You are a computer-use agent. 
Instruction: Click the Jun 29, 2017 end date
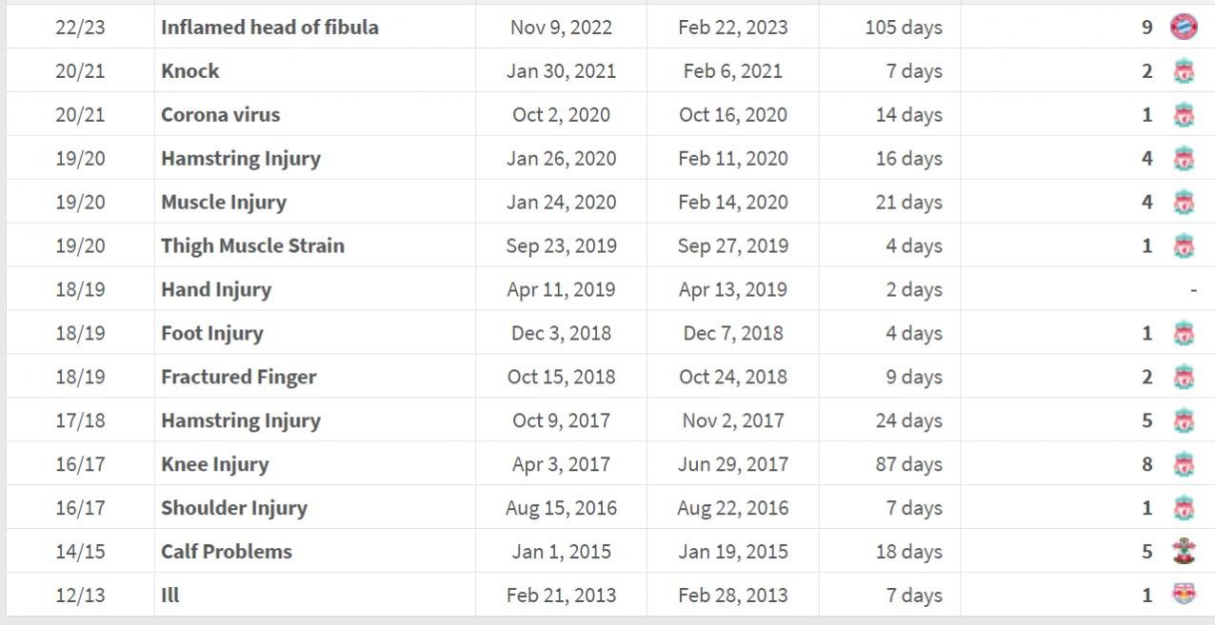tap(732, 464)
